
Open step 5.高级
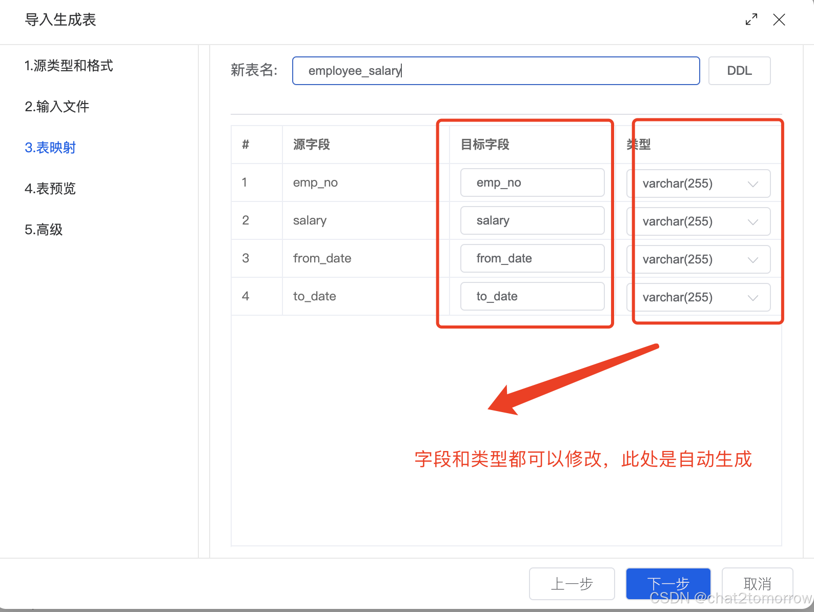tap(44, 230)
